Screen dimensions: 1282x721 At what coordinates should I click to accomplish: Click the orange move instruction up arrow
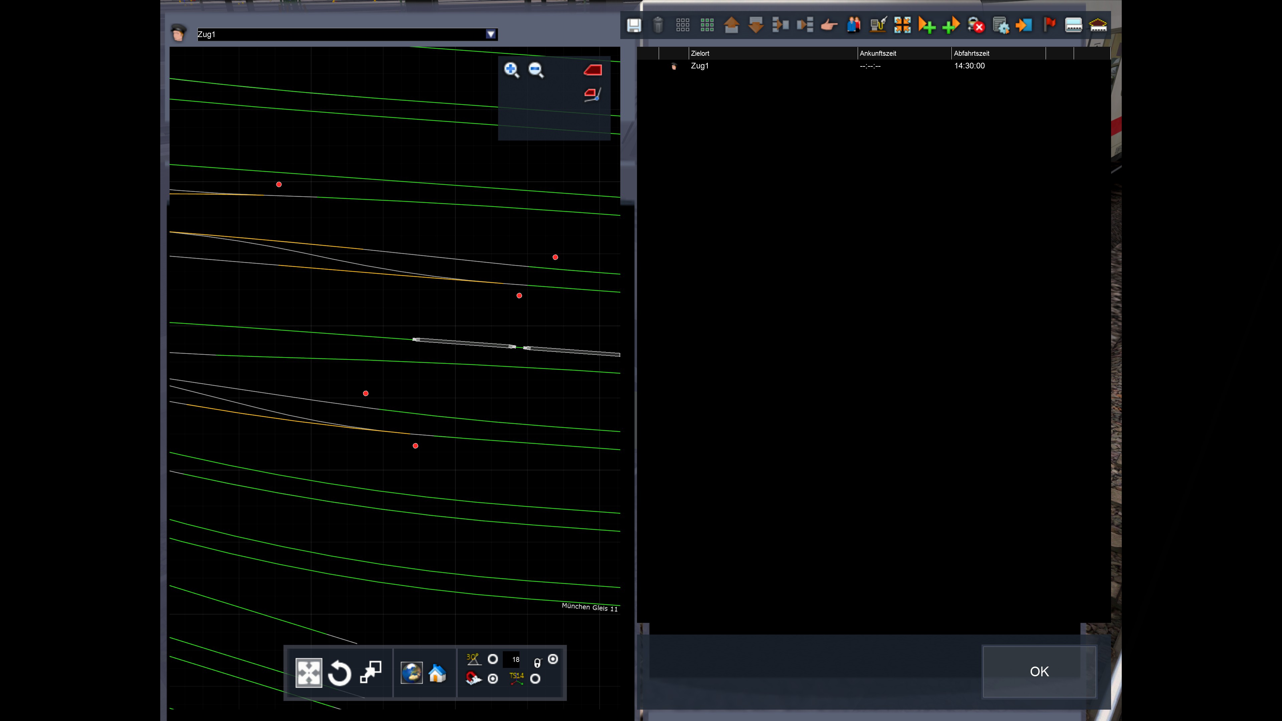(731, 25)
